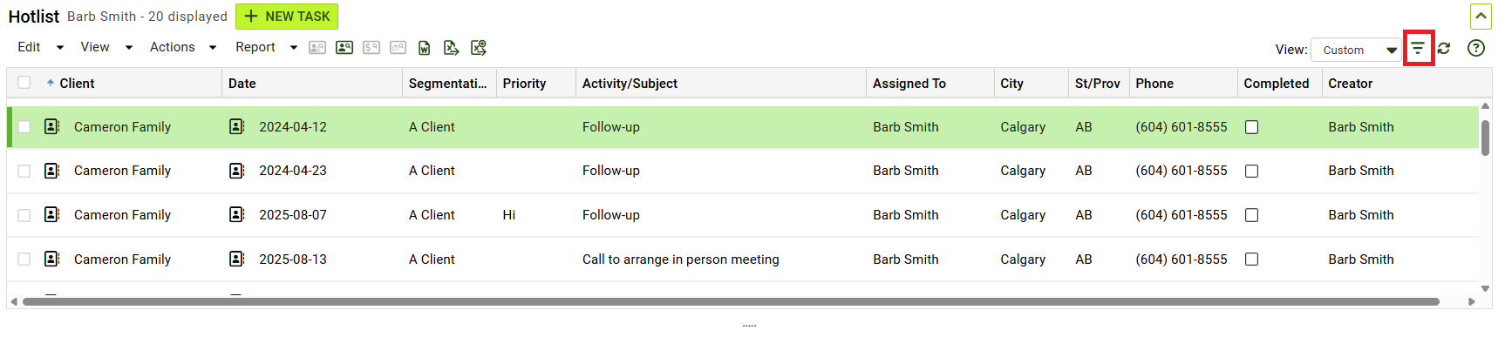Viewport: 1505px width, 337px height.
Task: Click the Excel export with plus icon
Action: click(x=478, y=48)
